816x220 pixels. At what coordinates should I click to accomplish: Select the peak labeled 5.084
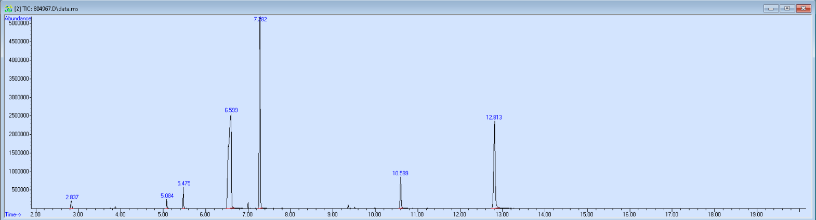[x=167, y=196]
